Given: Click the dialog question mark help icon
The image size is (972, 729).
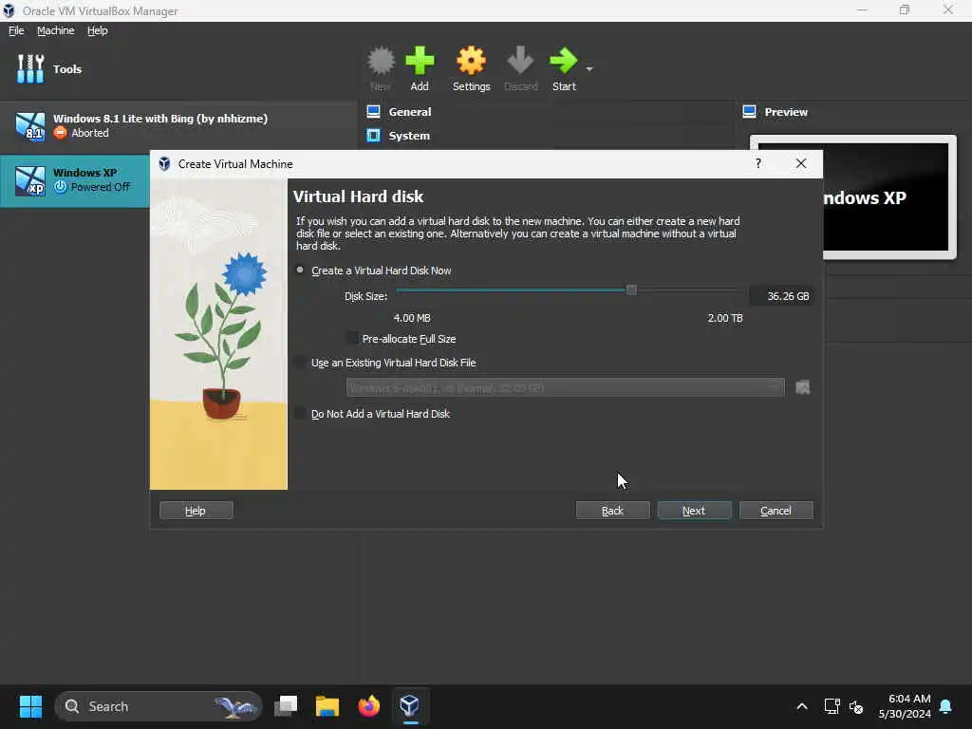Looking at the screenshot, I should click(758, 163).
